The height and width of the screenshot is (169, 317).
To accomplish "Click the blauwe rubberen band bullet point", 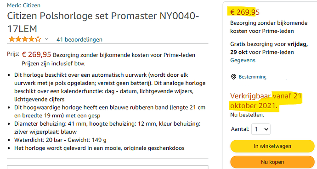I will (x=110, y=111).
